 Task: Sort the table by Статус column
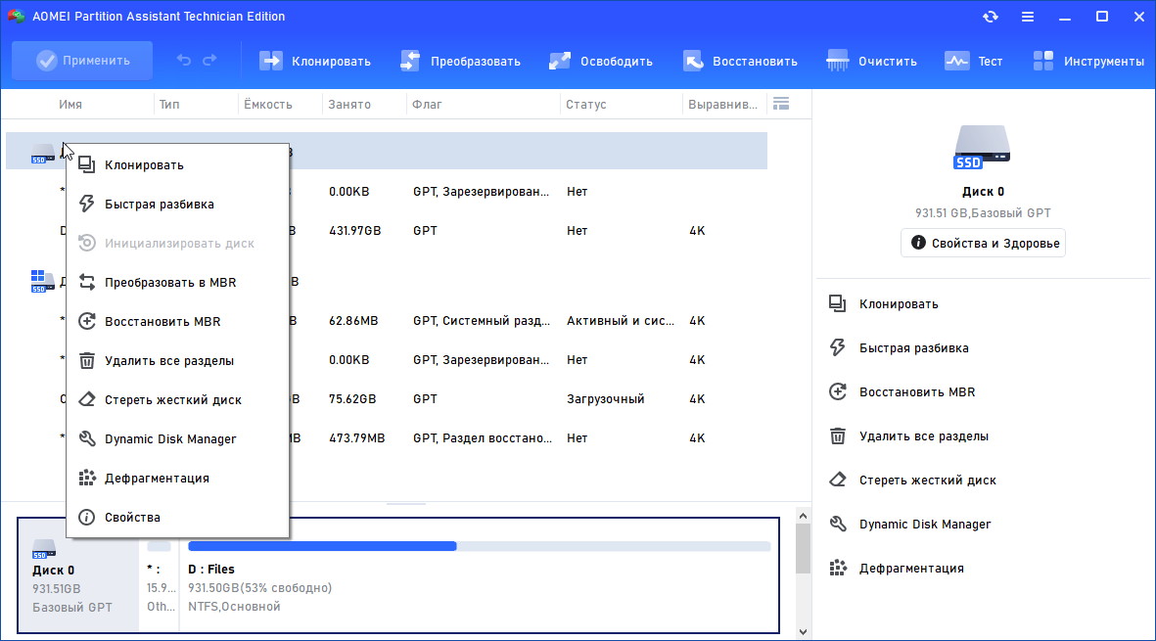coord(586,105)
